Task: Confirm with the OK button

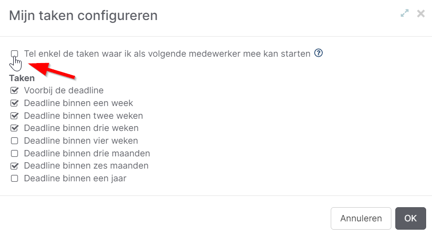Action: click(410, 218)
